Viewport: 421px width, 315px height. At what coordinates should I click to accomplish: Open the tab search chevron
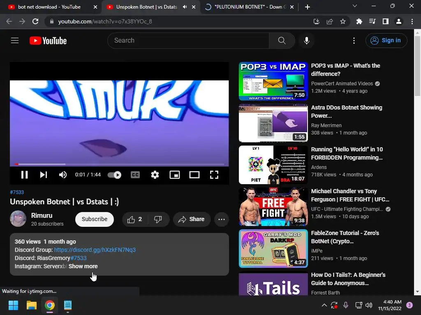coord(355,6)
